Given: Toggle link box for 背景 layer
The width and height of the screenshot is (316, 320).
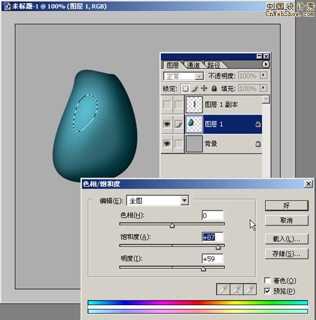Looking at the screenshot, I should click(178, 144).
